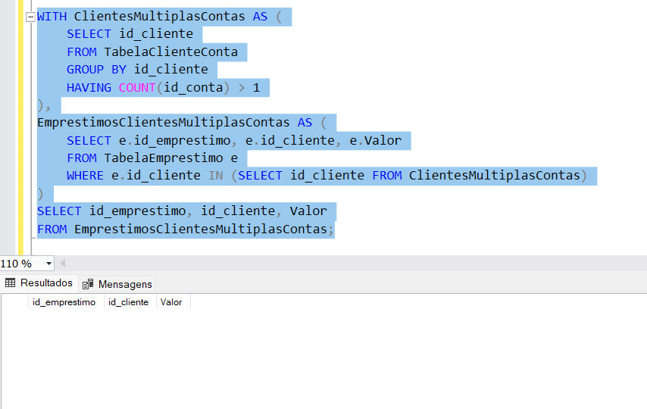The image size is (647, 409).
Task: Switch to the Mensagens tab
Action: pos(117,284)
